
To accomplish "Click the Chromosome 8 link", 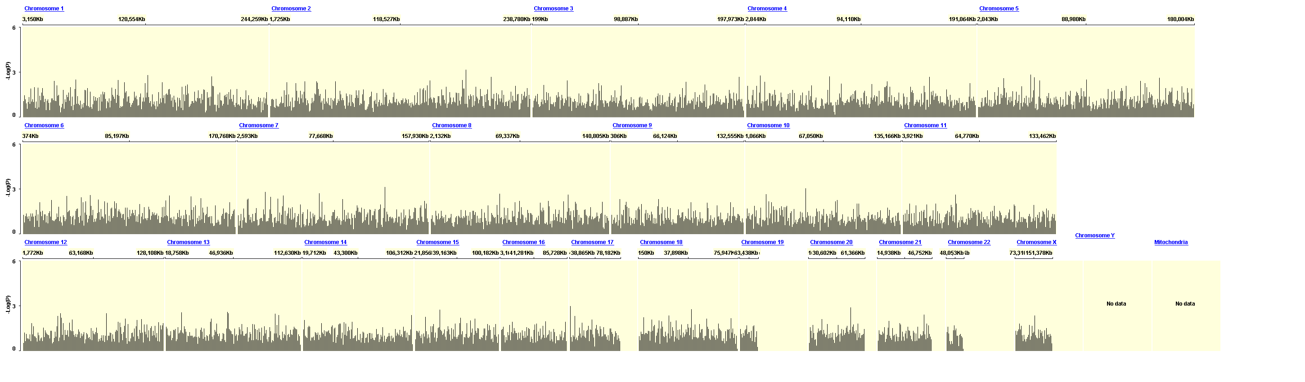I will (x=452, y=125).
